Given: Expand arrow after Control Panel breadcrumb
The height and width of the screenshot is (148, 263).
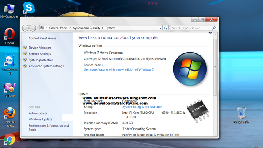Looking at the screenshot, I should [70, 28].
